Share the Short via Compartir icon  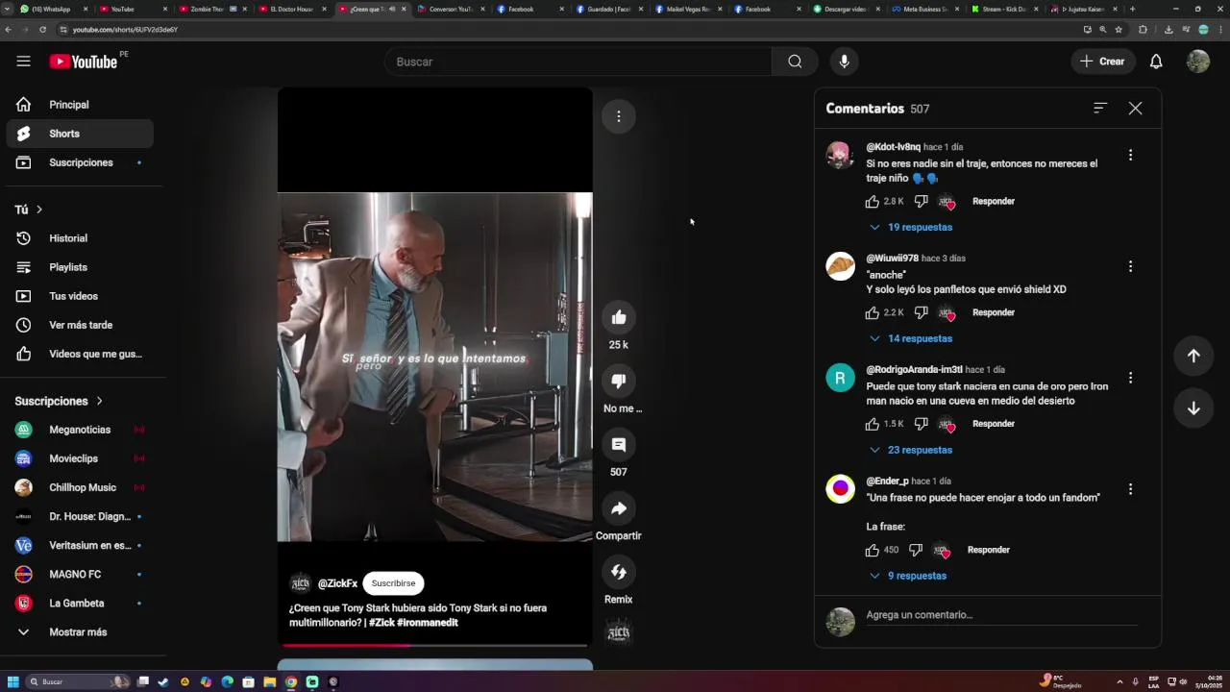619,508
